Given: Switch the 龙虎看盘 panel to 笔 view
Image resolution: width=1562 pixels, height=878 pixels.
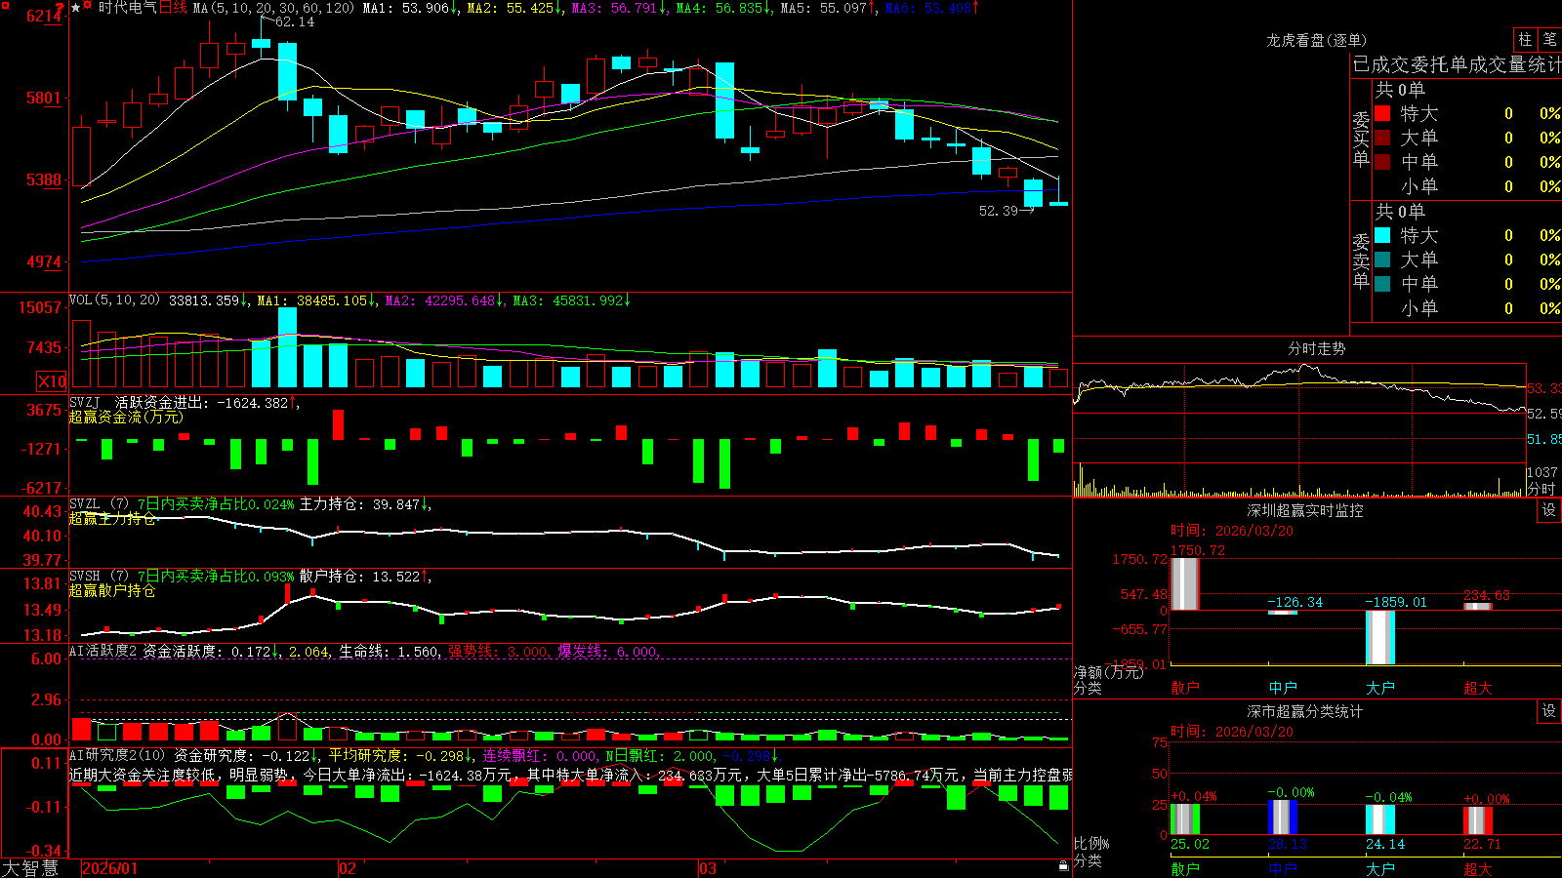Looking at the screenshot, I should pyautogui.click(x=1550, y=39).
